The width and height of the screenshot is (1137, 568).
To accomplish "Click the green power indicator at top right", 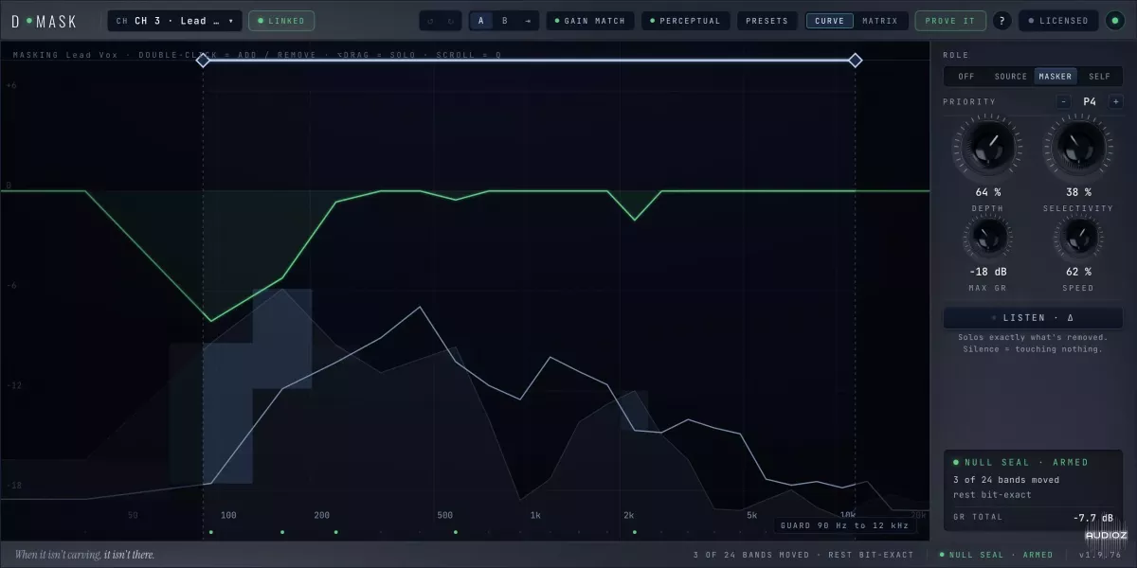I will 1114,21.
